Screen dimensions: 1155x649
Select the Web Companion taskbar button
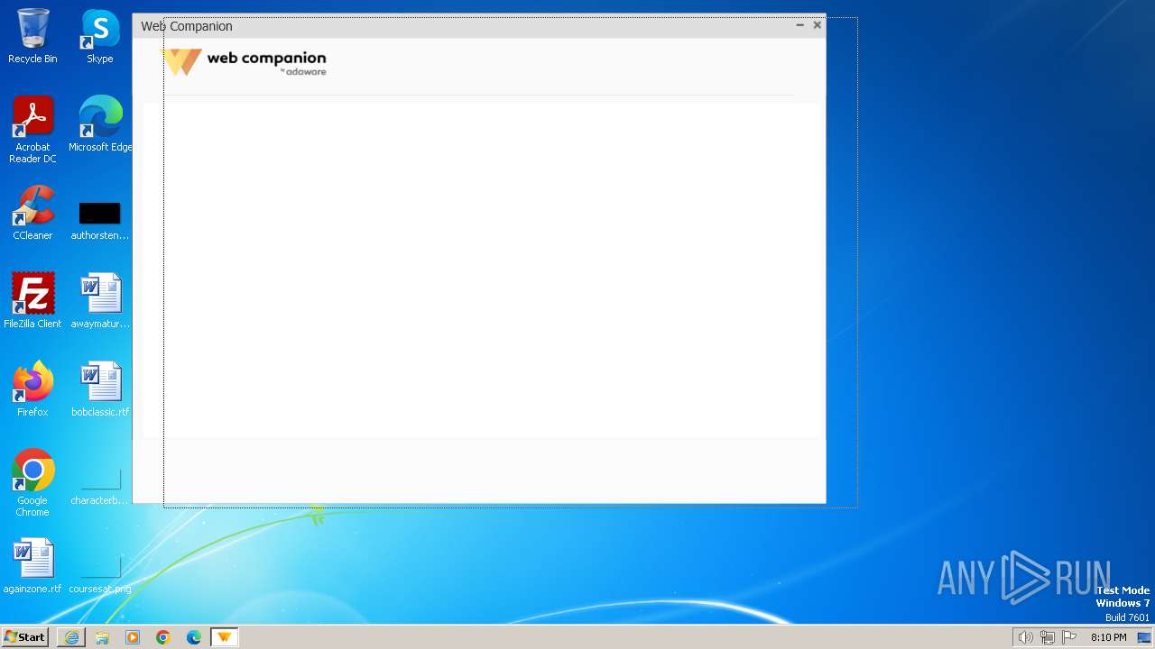pos(224,637)
